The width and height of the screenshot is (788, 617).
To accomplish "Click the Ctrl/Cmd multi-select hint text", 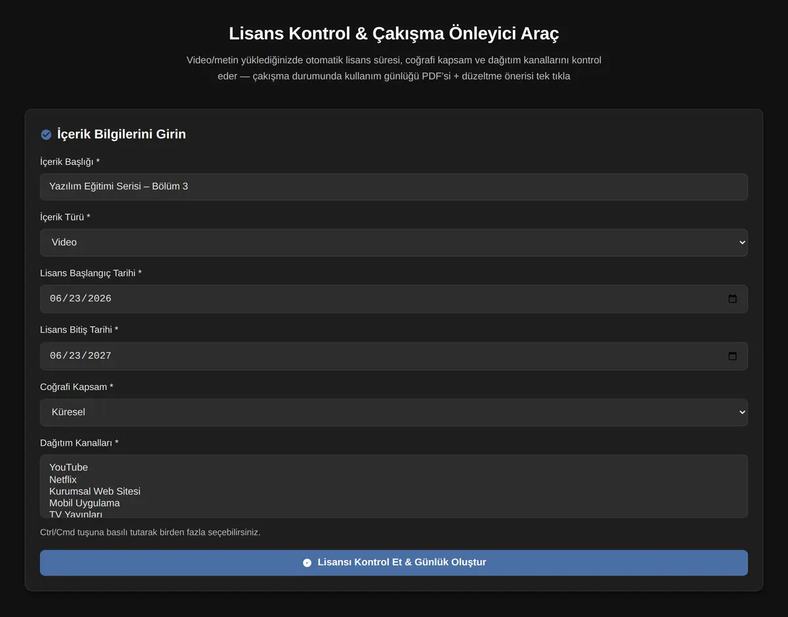I will (150, 532).
